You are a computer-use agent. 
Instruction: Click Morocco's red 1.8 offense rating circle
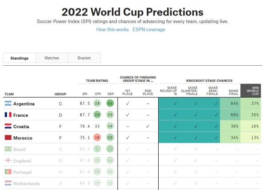tap(97, 138)
